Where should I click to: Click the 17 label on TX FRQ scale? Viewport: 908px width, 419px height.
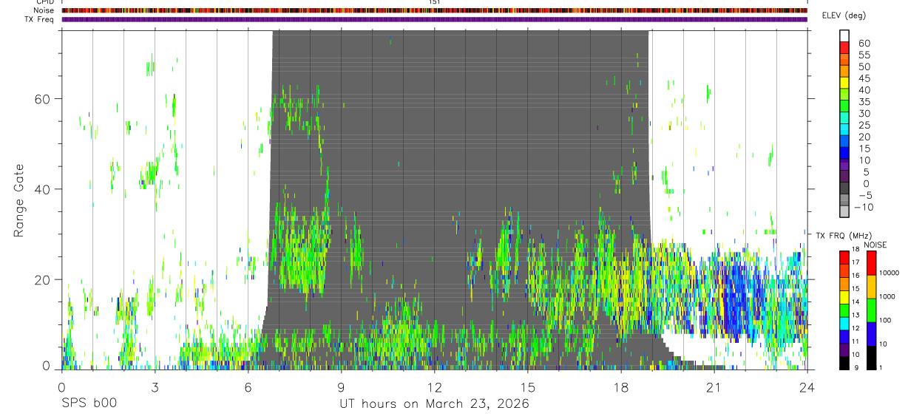point(855,262)
